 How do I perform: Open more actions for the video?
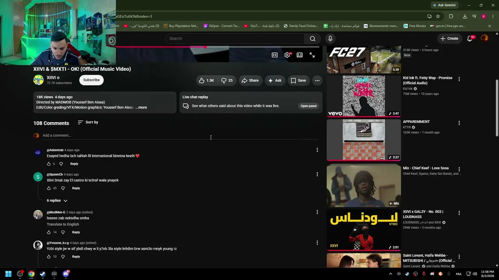(317, 80)
